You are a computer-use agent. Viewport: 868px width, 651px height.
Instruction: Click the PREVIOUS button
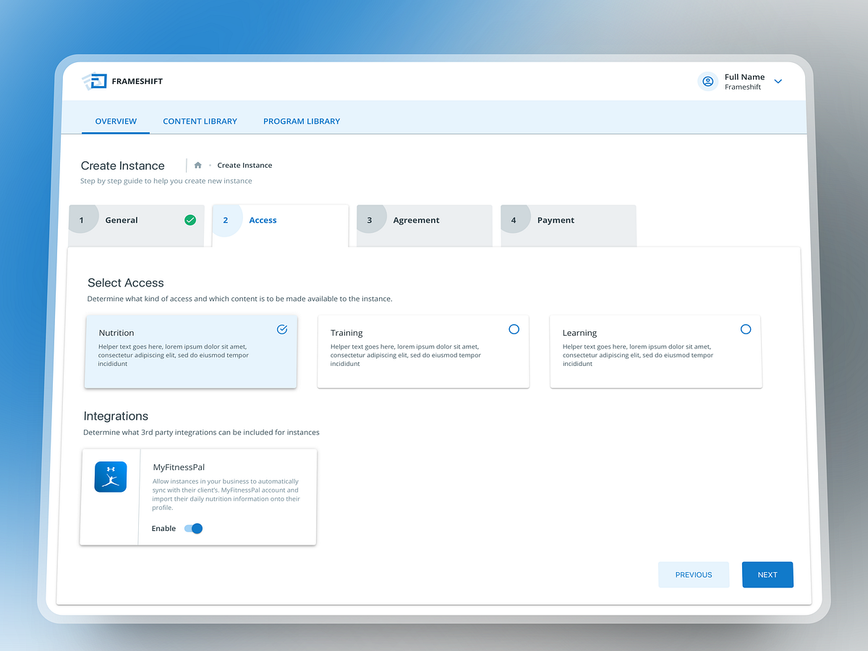pyautogui.click(x=694, y=574)
